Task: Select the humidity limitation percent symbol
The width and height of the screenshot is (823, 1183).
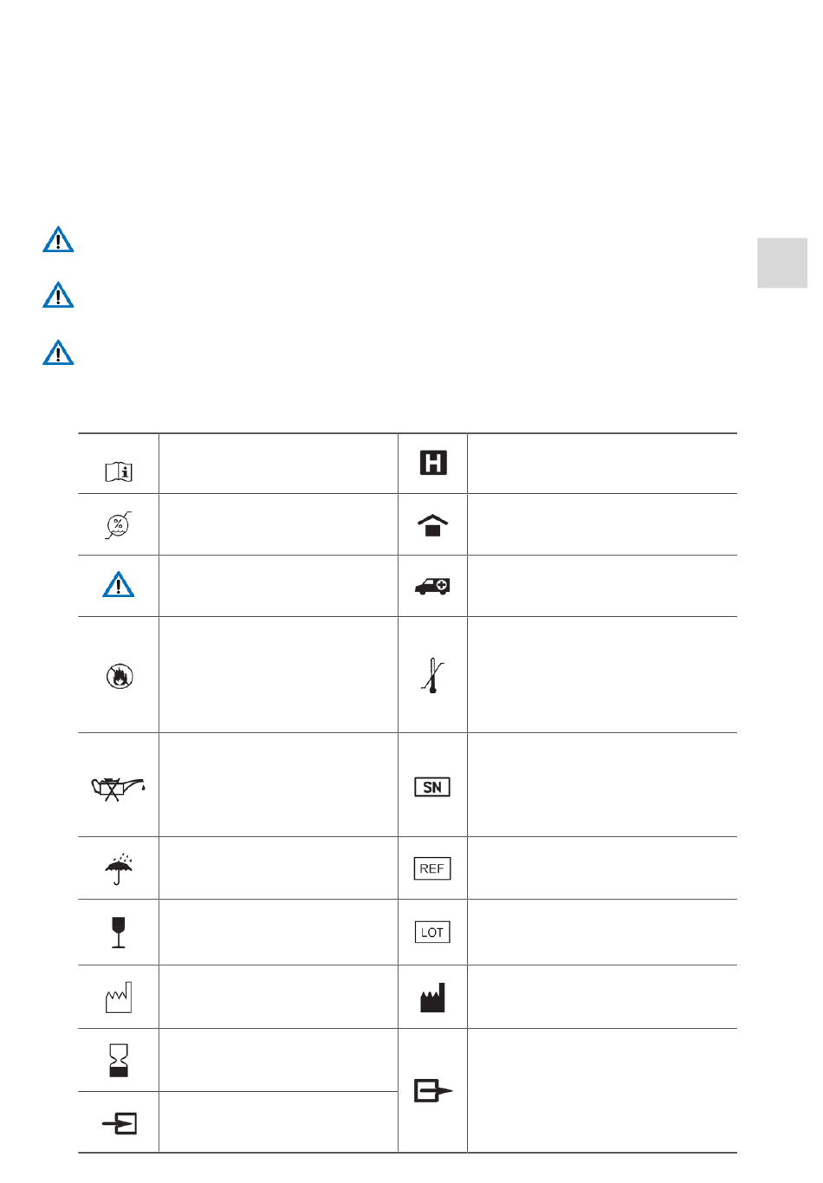Action: click(x=119, y=525)
